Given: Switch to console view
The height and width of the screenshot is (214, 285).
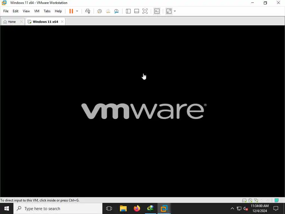Looking at the screenshot, I should point(157,11).
